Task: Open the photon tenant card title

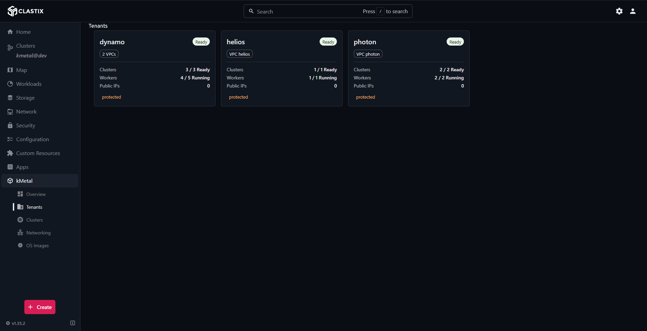Action: coord(365,42)
